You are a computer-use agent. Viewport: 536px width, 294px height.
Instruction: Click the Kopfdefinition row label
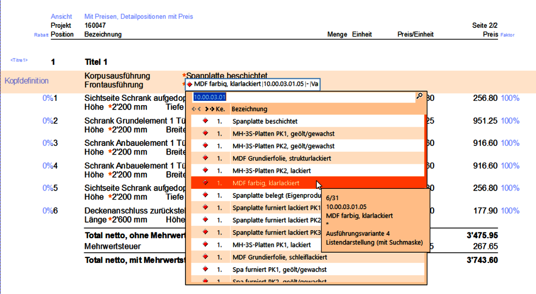(x=26, y=81)
